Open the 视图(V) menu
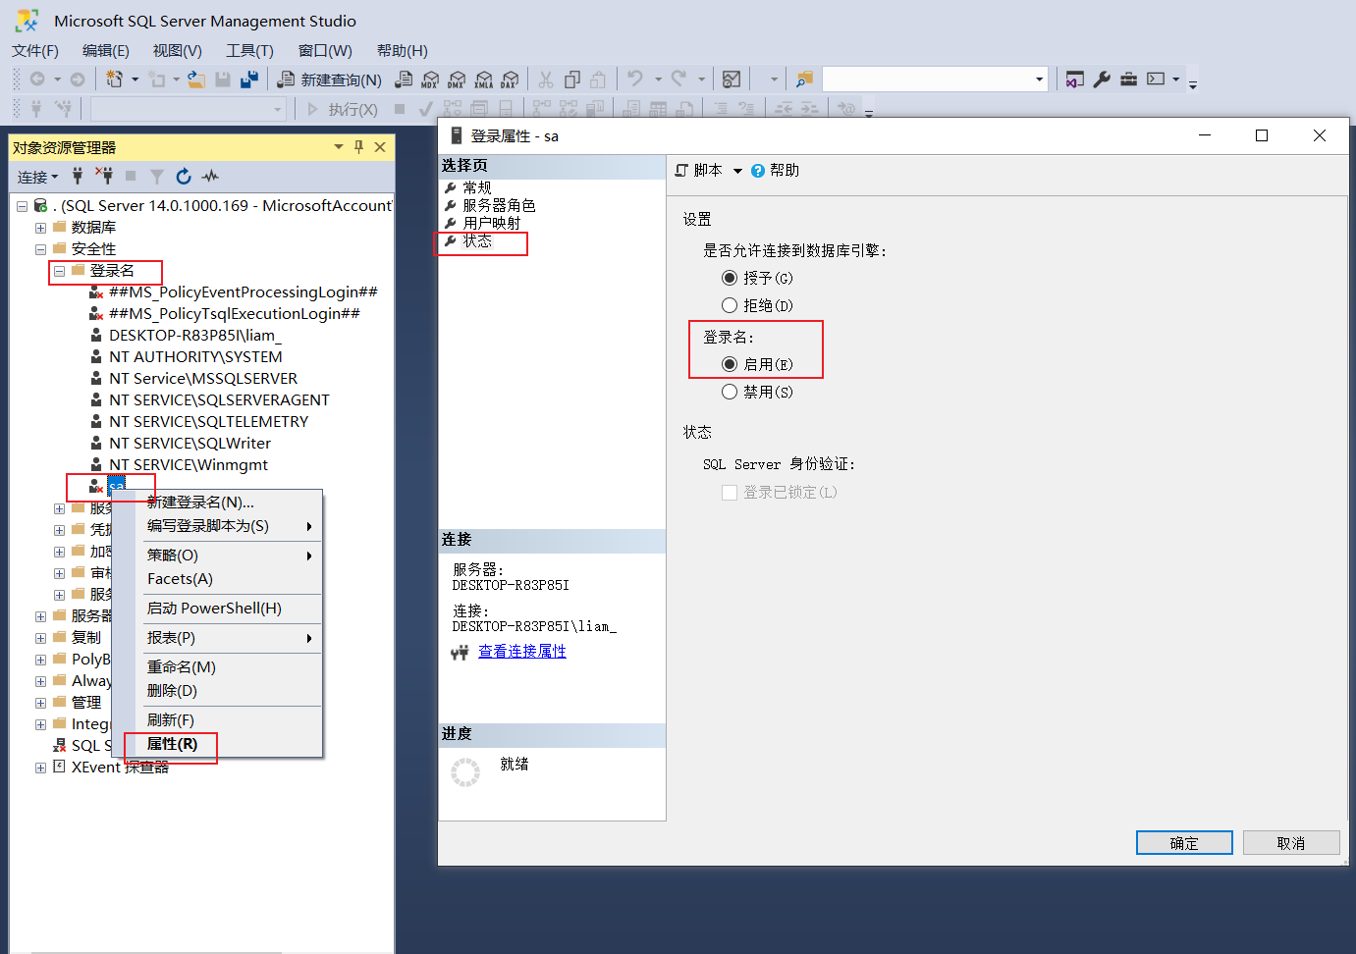The height and width of the screenshot is (954, 1356). tap(177, 51)
